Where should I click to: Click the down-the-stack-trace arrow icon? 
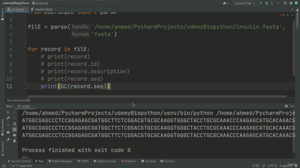tap(15, 118)
